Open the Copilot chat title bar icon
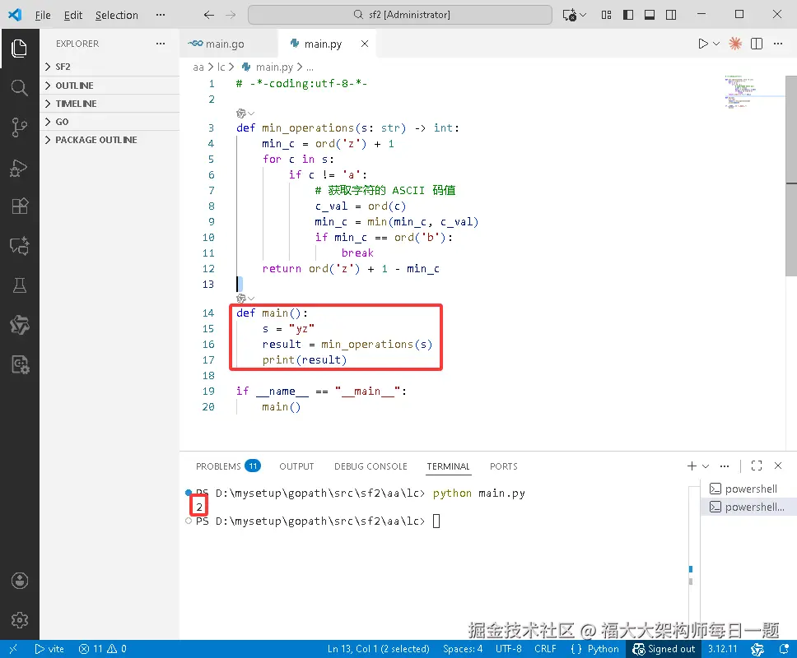 (569, 15)
